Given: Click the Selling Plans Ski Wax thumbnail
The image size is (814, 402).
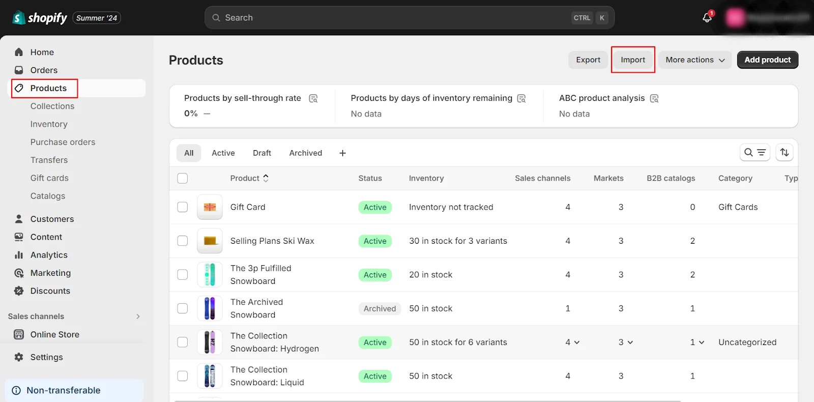Looking at the screenshot, I should pyautogui.click(x=210, y=241).
